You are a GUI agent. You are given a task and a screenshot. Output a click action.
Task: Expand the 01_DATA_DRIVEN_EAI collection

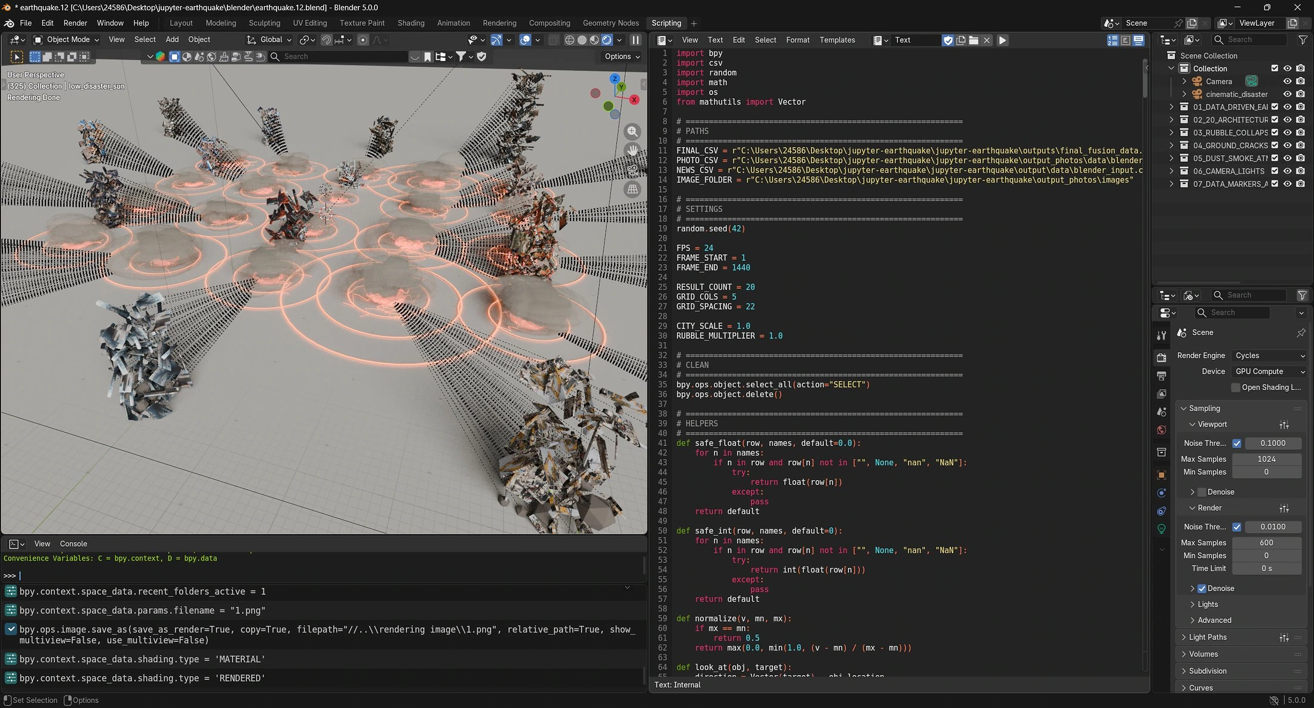(1171, 107)
